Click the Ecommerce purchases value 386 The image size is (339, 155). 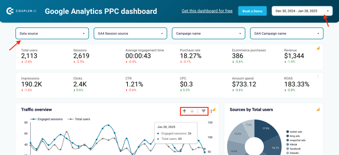237,56
